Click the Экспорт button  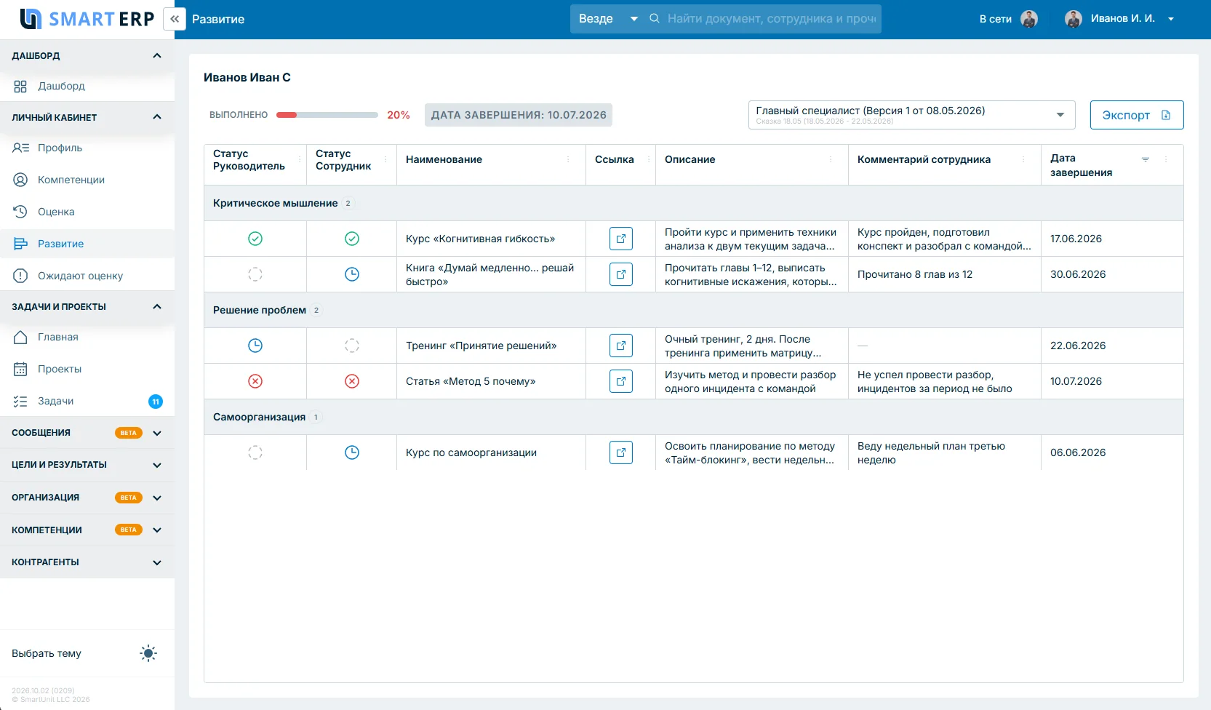[1137, 115]
